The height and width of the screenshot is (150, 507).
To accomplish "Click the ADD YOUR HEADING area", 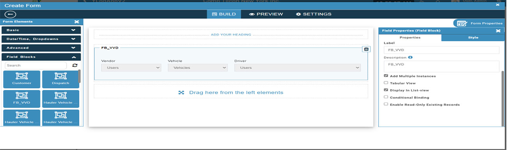I will tap(231, 35).
